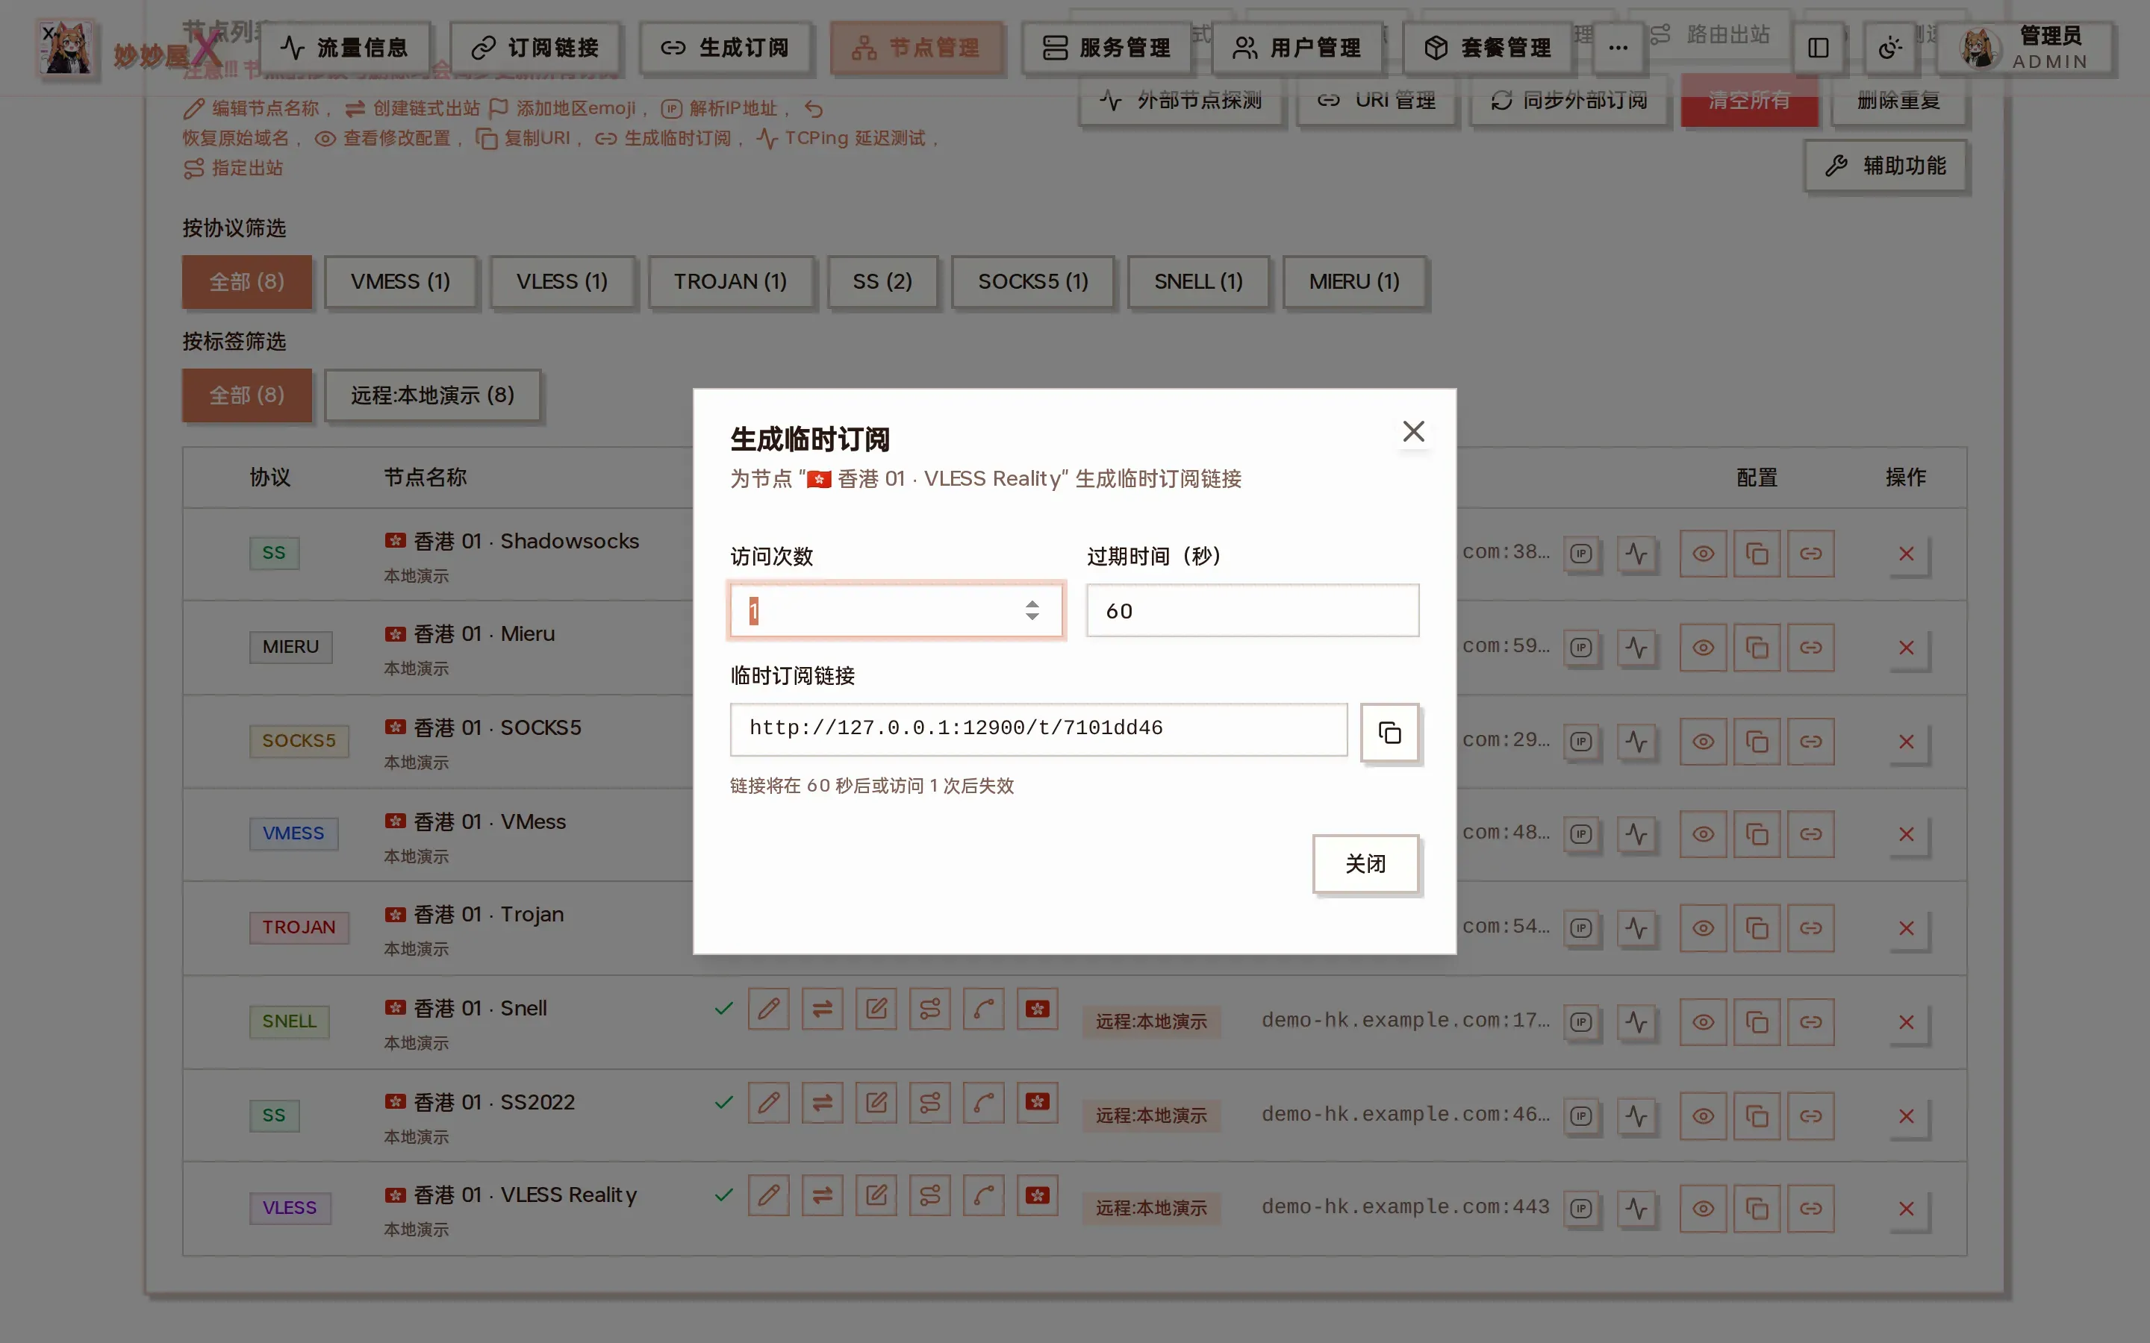Generate temporary subscription for VLESS Reality node

coord(1810,1209)
